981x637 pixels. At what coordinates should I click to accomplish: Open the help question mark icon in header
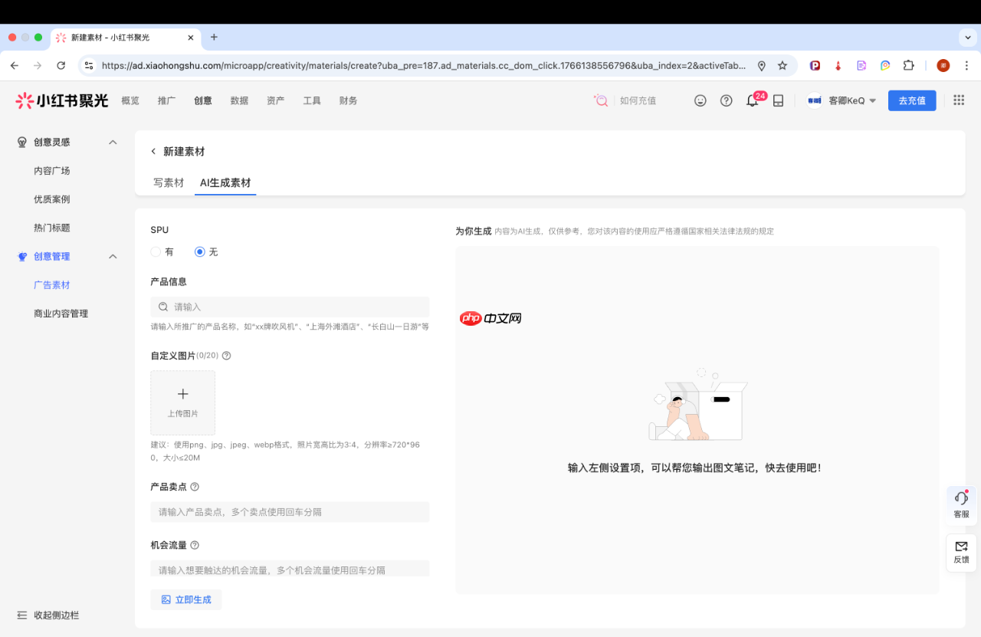point(727,100)
